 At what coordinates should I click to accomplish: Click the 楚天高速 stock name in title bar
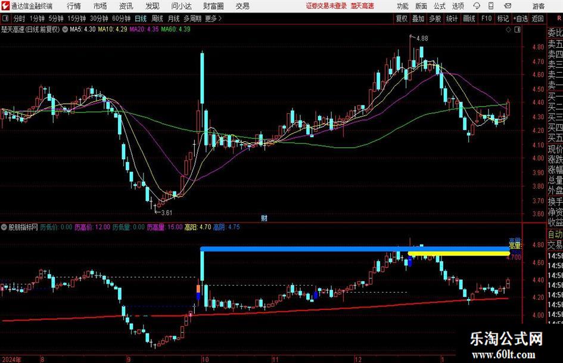pyautogui.click(x=362, y=6)
